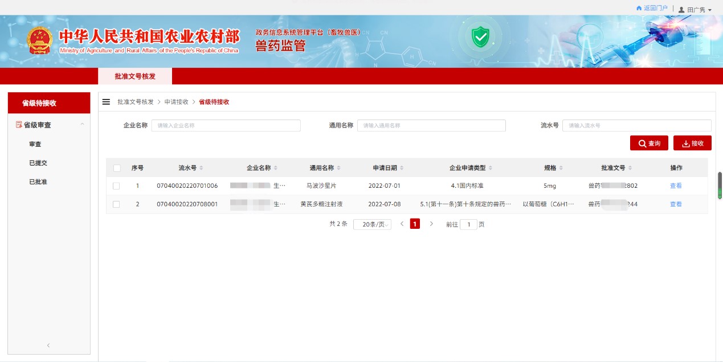This screenshot has width=723, height=362.
Task: Sort table by 批准文号 column arrows
Action: (x=630, y=168)
